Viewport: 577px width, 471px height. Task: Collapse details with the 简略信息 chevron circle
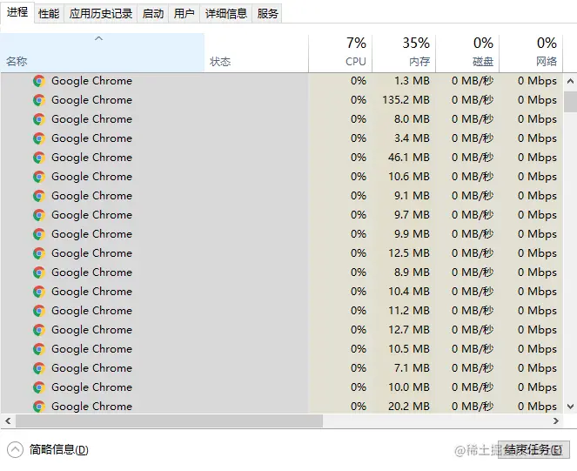pos(15,449)
